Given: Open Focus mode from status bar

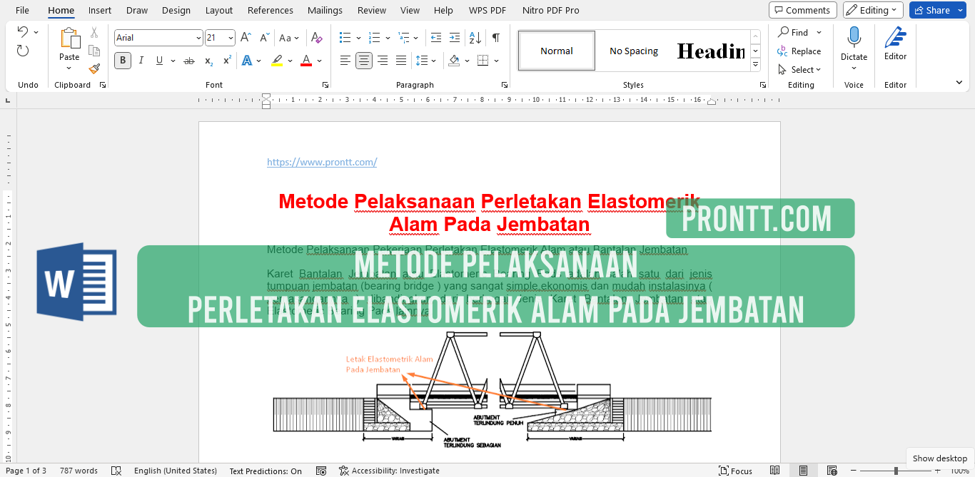Looking at the screenshot, I should 735,471.
